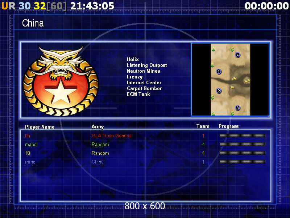290x218 pixels.
Task: Click the Progress column header
Action: click(x=229, y=126)
